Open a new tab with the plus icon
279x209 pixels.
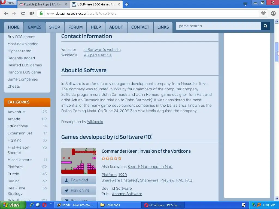[127, 4]
